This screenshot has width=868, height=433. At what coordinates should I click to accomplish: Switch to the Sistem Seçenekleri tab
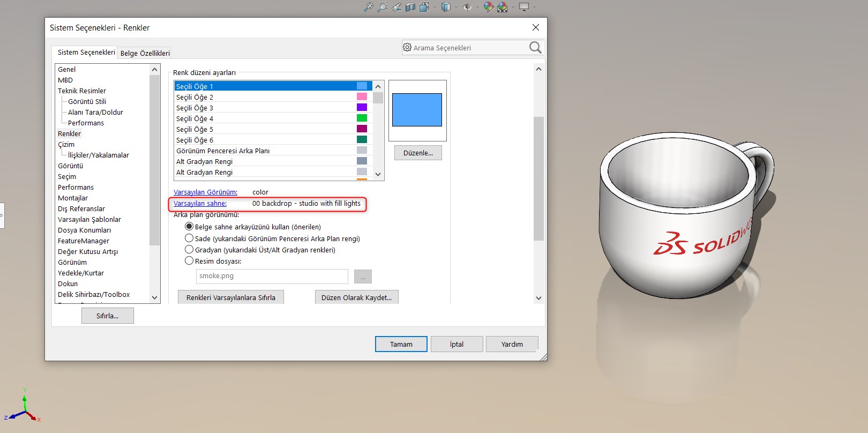86,52
